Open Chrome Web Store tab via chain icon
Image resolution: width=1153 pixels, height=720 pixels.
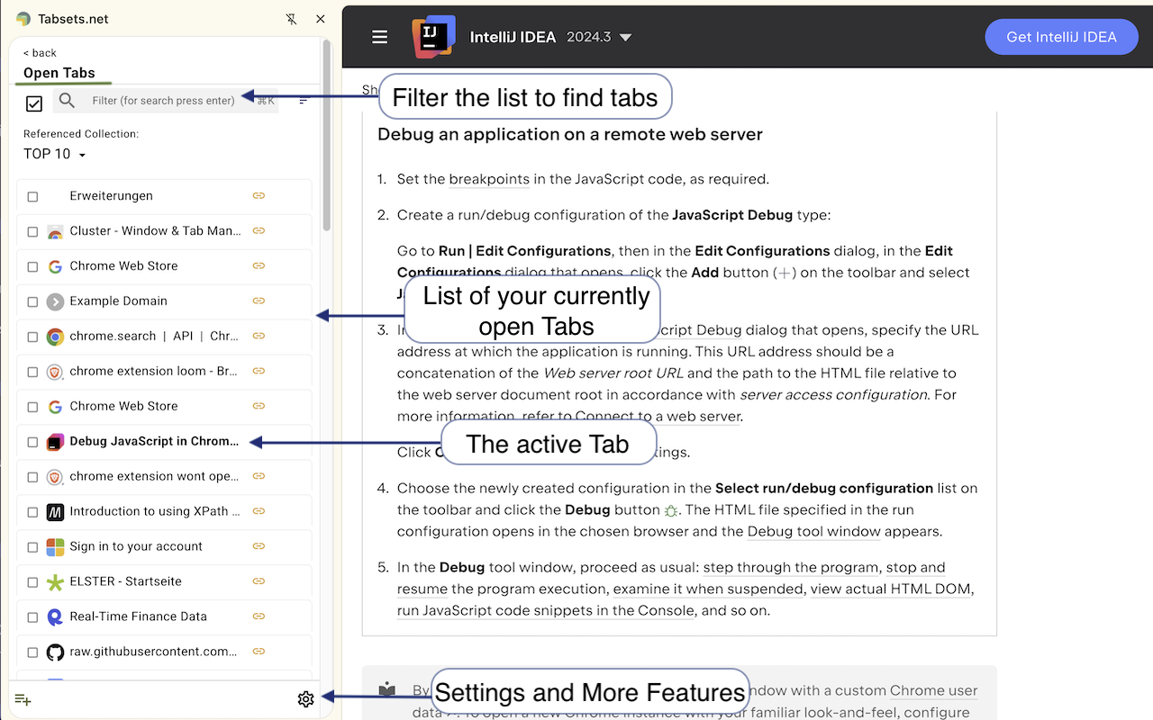click(259, 266)
